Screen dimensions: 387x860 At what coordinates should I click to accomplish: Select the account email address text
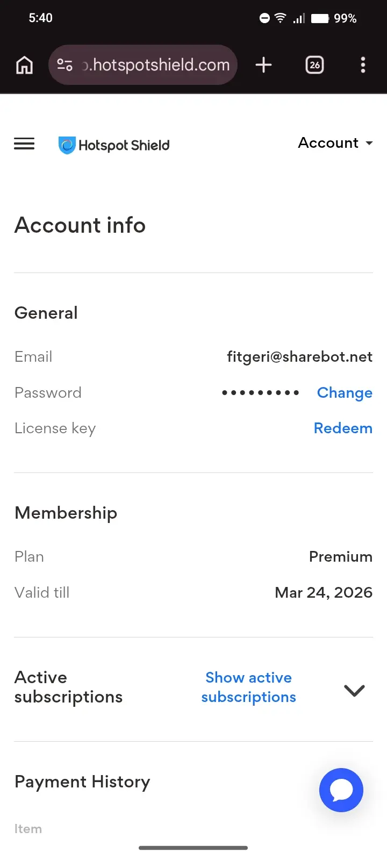click(299, 357)
